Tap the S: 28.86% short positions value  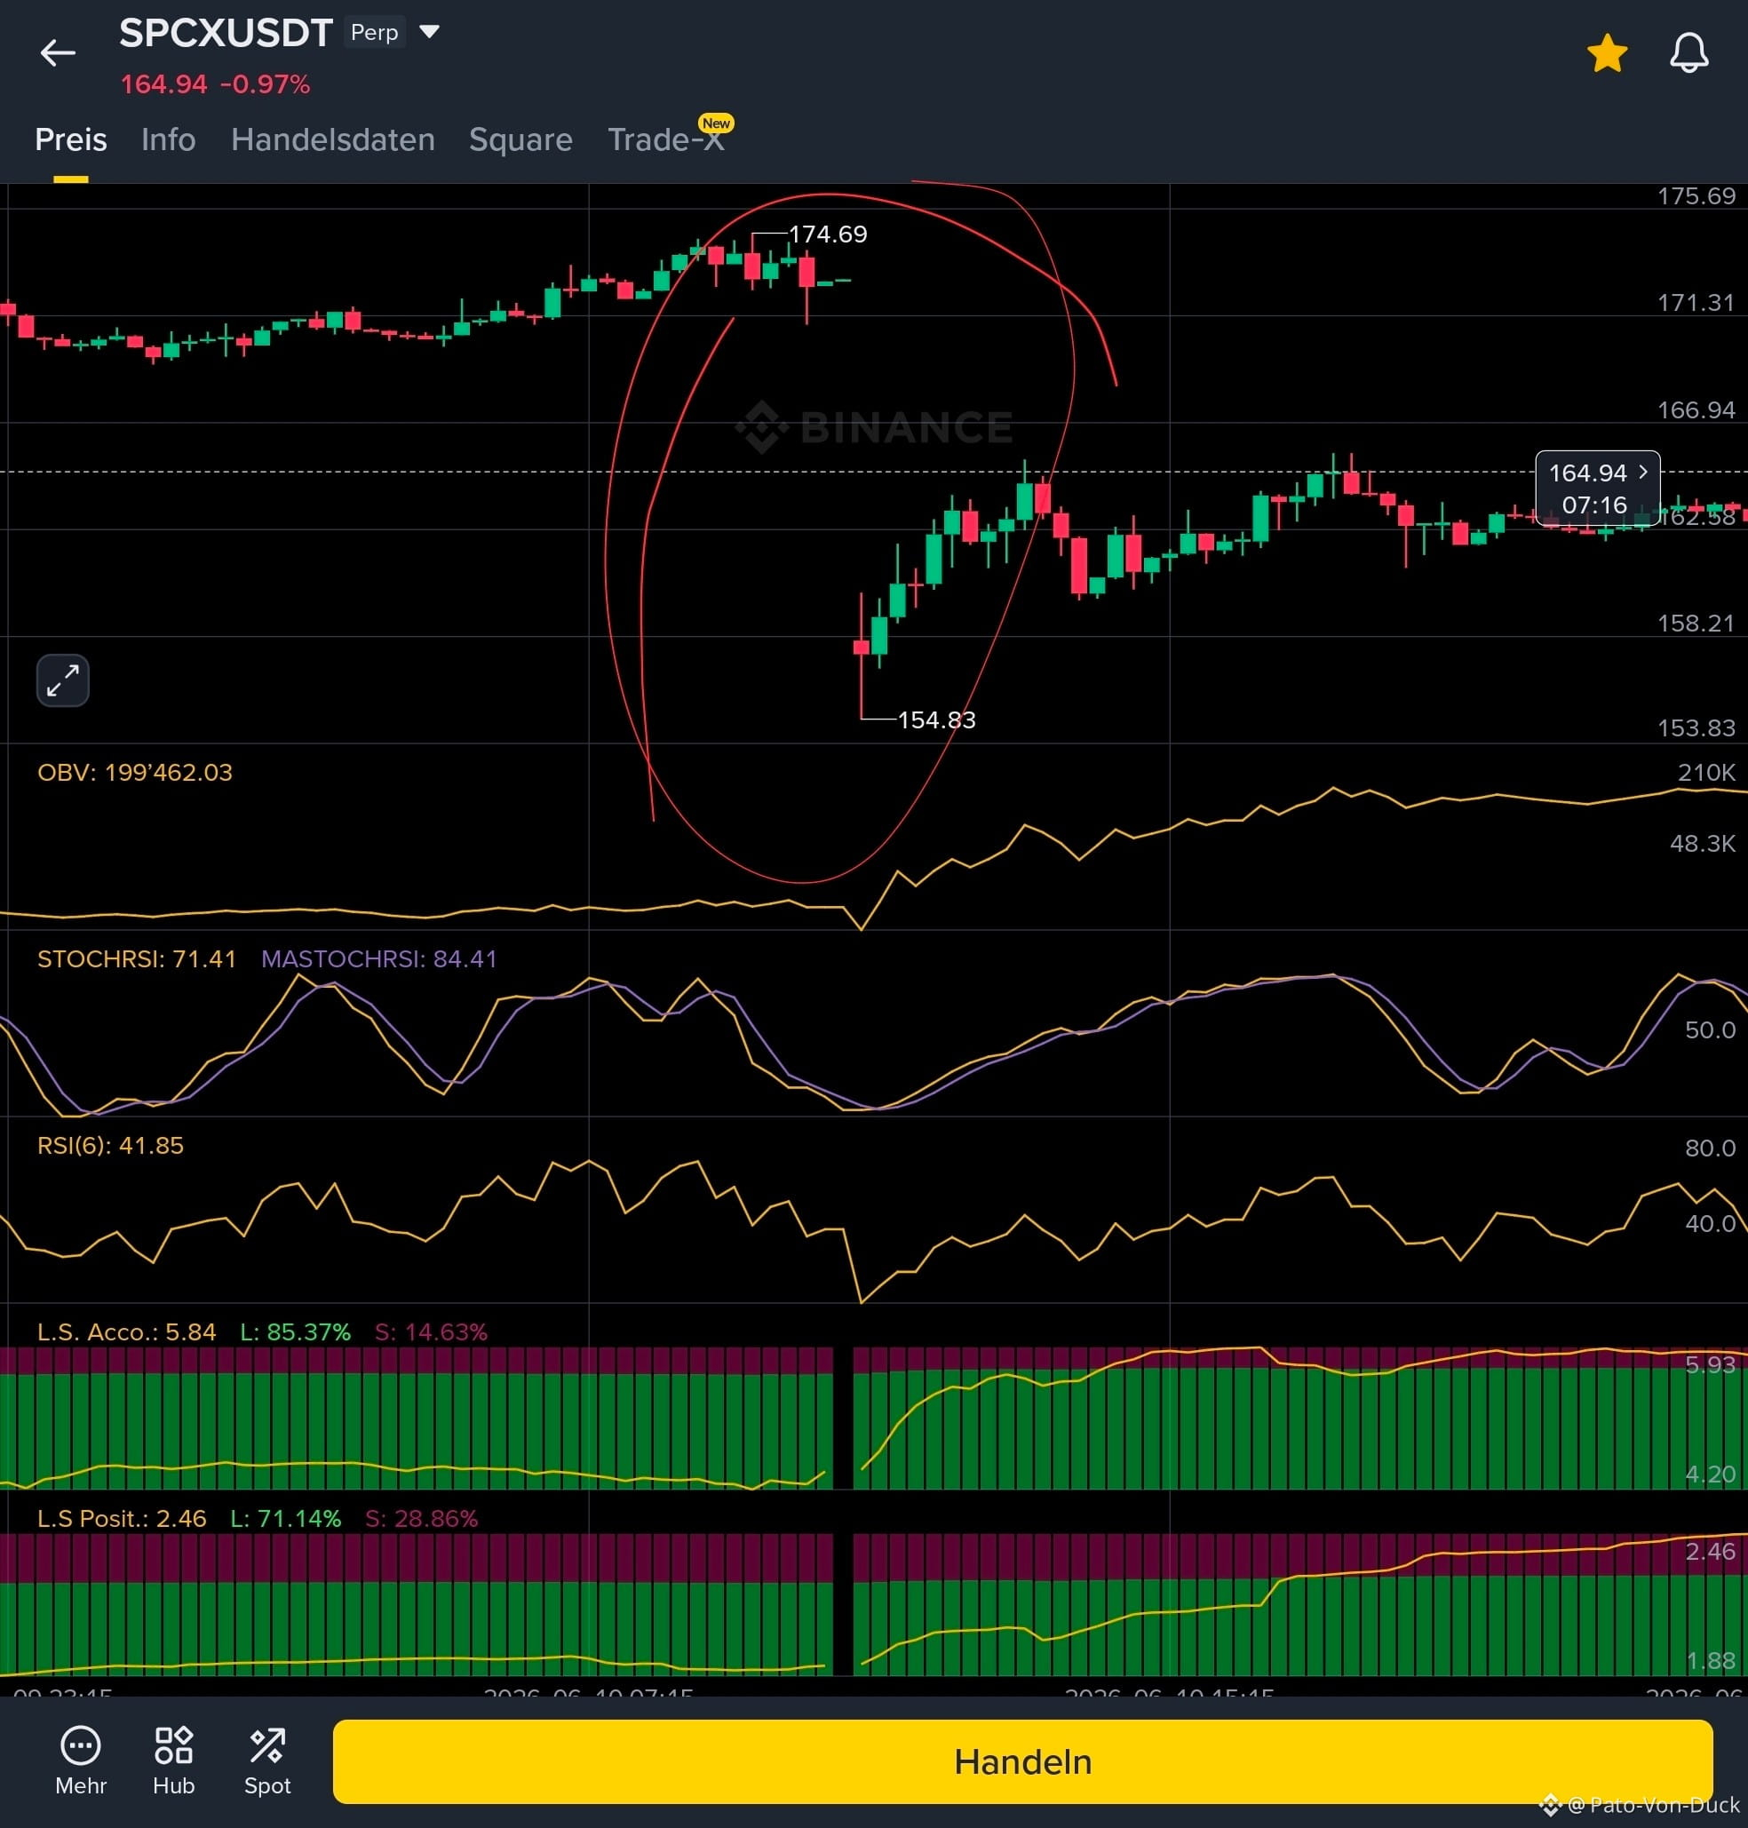[421, 1518]
